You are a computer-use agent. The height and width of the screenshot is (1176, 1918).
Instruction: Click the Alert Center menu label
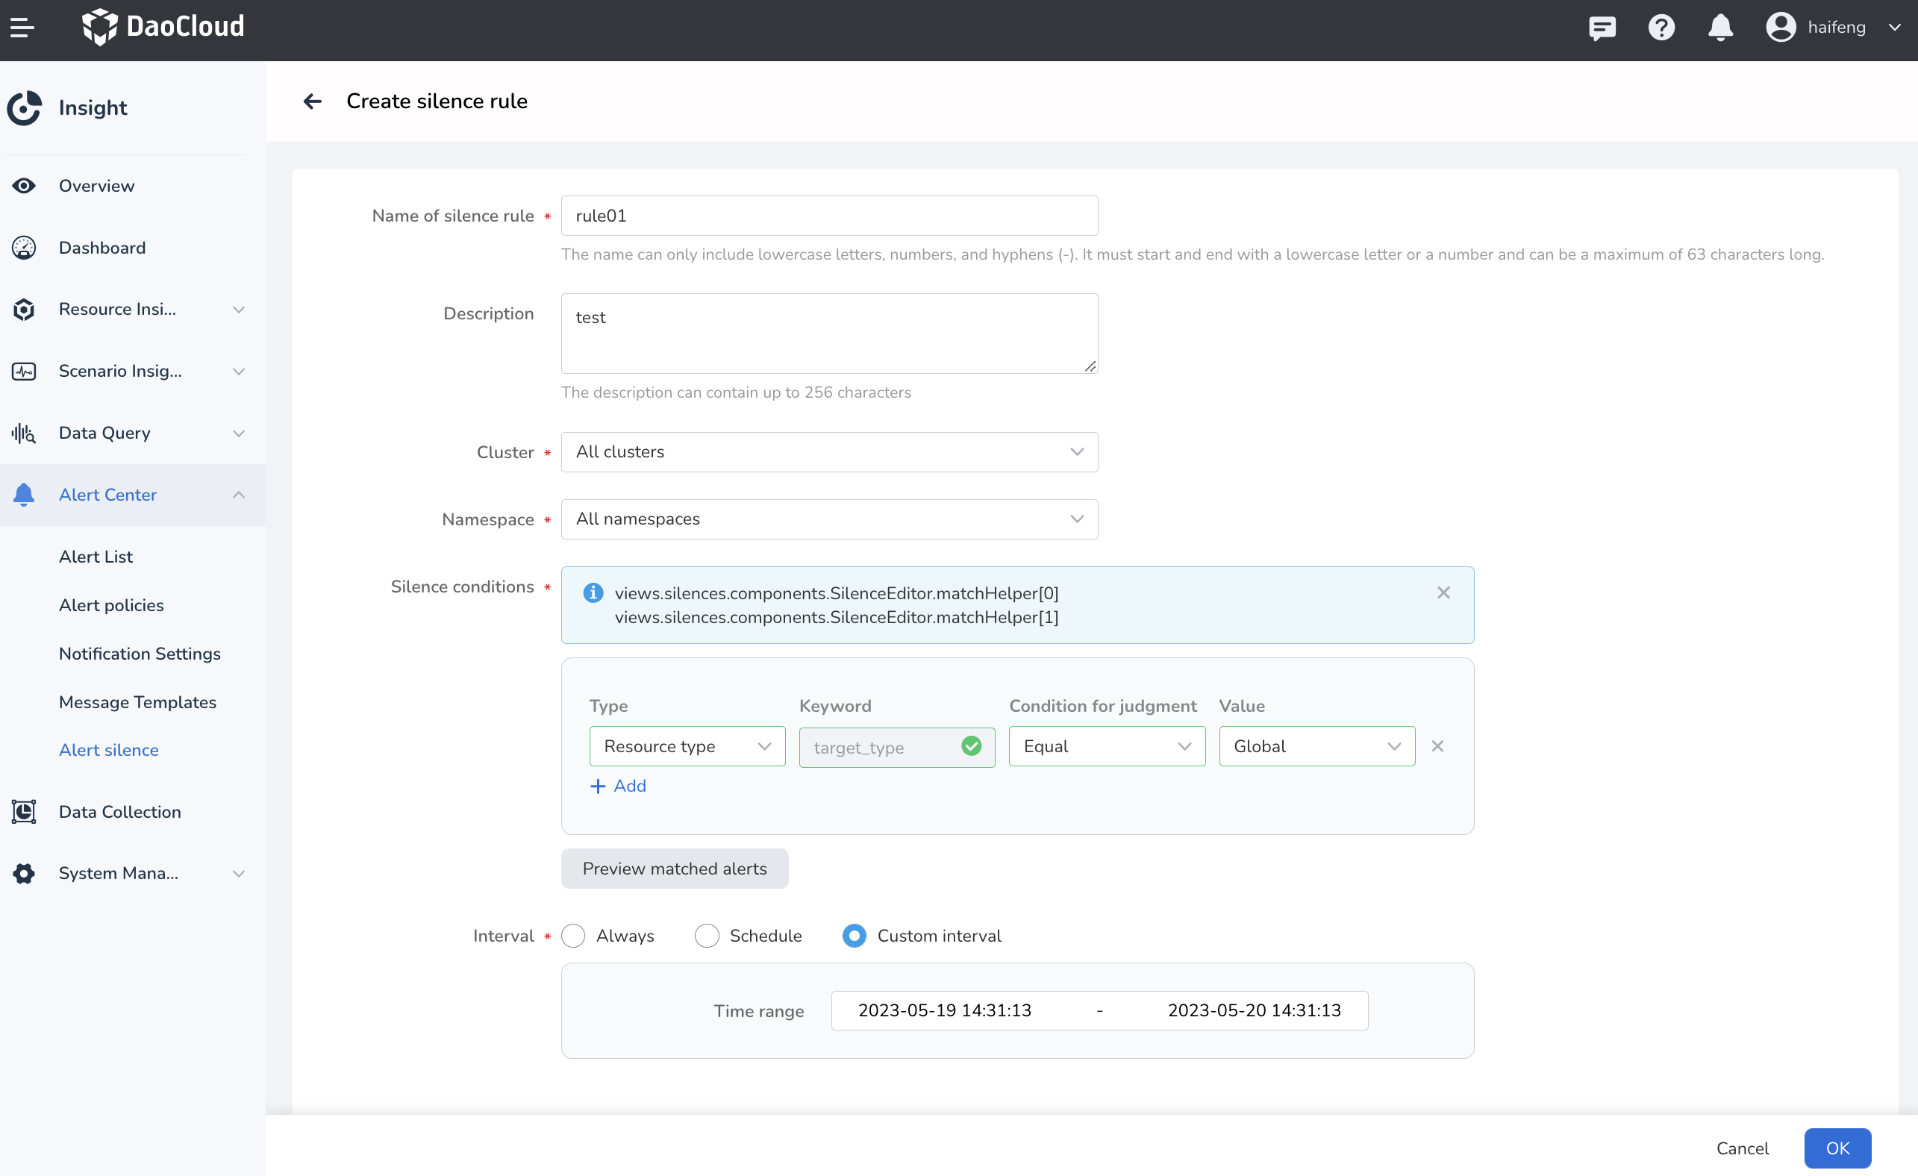[x=107, y=495]
